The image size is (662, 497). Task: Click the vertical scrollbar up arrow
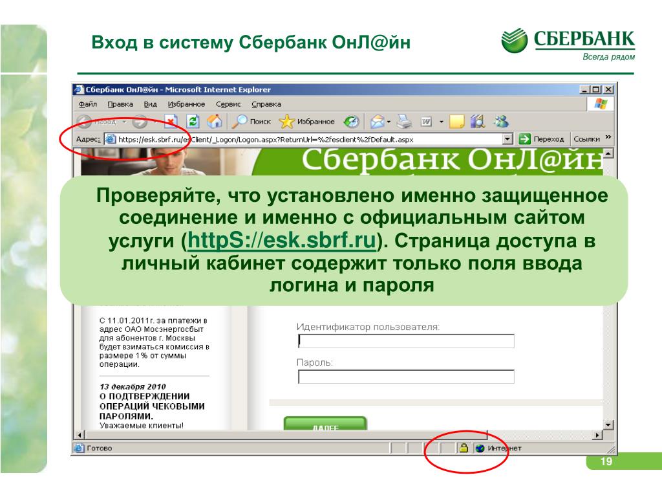(608, 153)
